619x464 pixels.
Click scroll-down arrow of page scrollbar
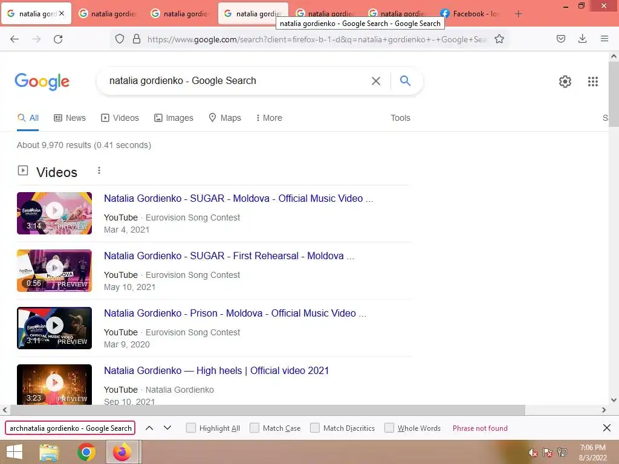coord(614,400)
